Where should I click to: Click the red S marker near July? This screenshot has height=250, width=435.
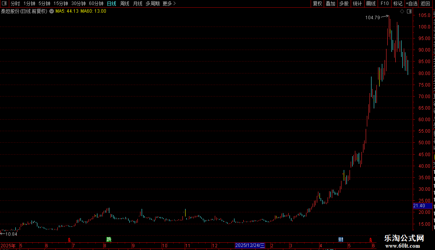coord(69,240)
